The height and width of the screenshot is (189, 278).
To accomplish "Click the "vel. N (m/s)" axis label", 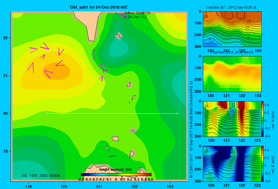I will 273,120.
